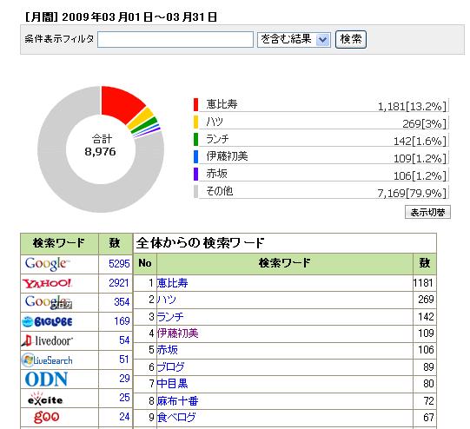Click LiveSearch count 51
Screen dimensions: 470x429
click(124, 360)
